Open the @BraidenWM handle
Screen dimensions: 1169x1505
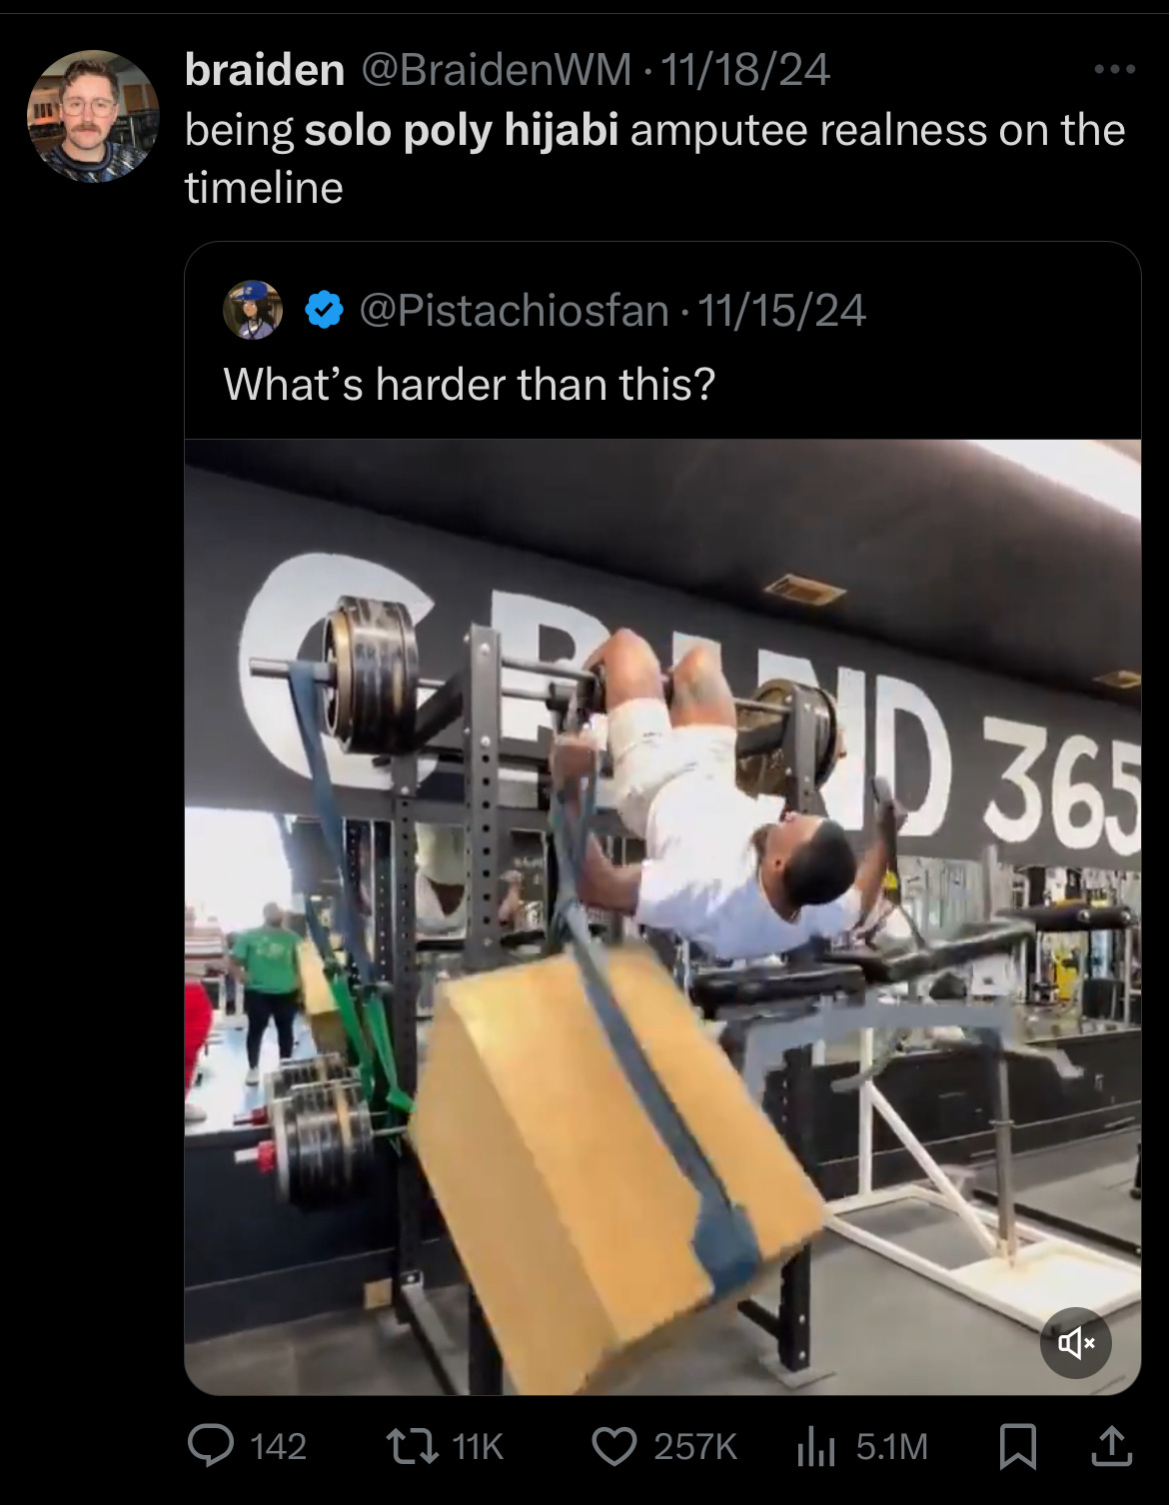pyautogui.click(x=496, y=69)
